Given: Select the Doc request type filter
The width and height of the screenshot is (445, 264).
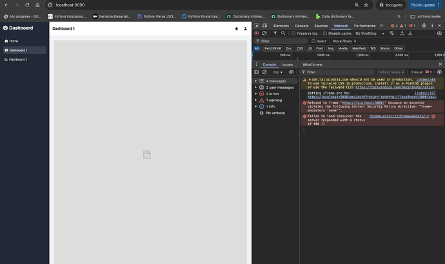Looking at the screenshot, I should (289, 48).
